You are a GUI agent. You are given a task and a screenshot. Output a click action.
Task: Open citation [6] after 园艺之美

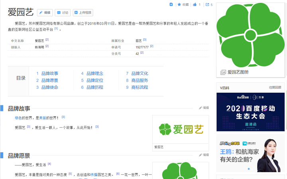point(118,174)
